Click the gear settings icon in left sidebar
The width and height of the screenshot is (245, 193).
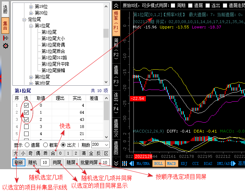(x=5, y=46)
